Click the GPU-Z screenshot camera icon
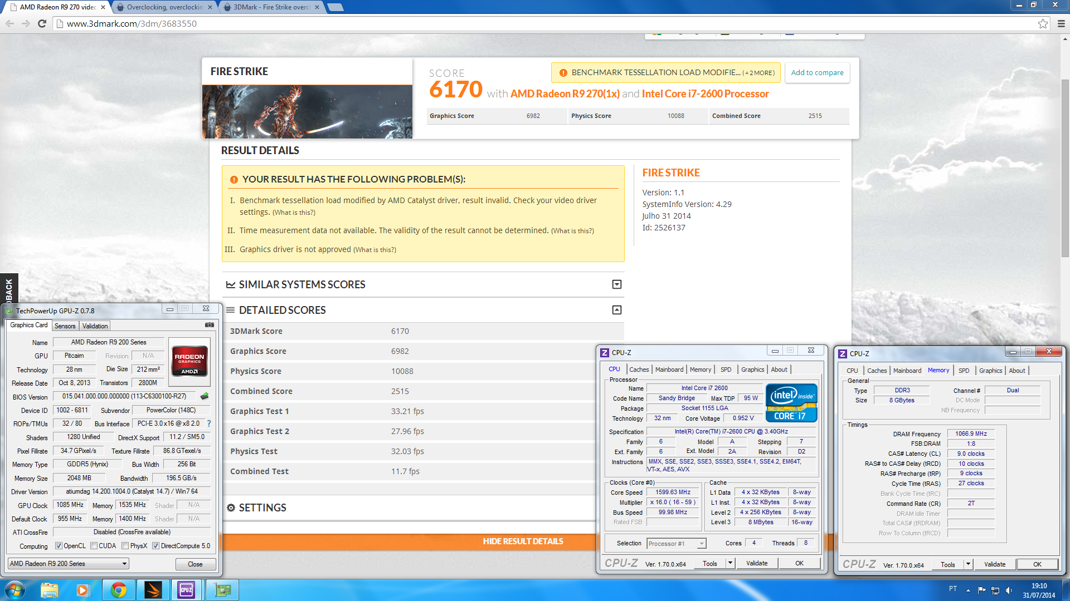The width and height of the screenshot is (1070, 601). pyautogui.click(x=210, y=324)
